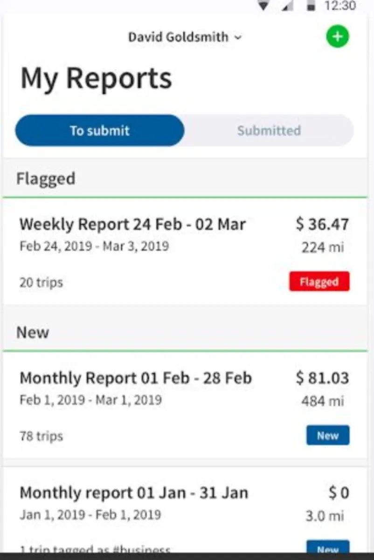Select the $ 81.03 amount
This screenshot has height=560, width=374.
tap(322, 378)
